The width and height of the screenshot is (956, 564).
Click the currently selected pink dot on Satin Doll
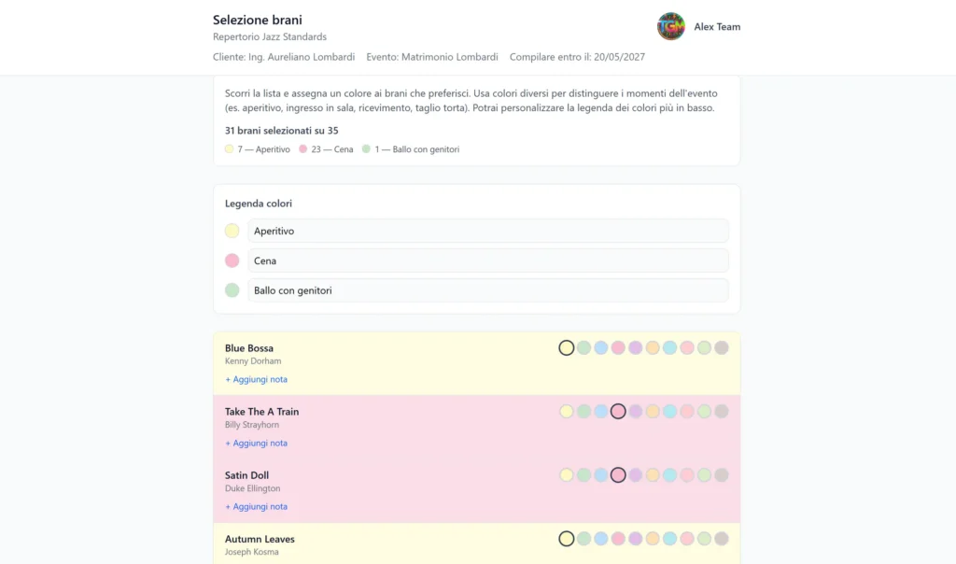(618, 474)
